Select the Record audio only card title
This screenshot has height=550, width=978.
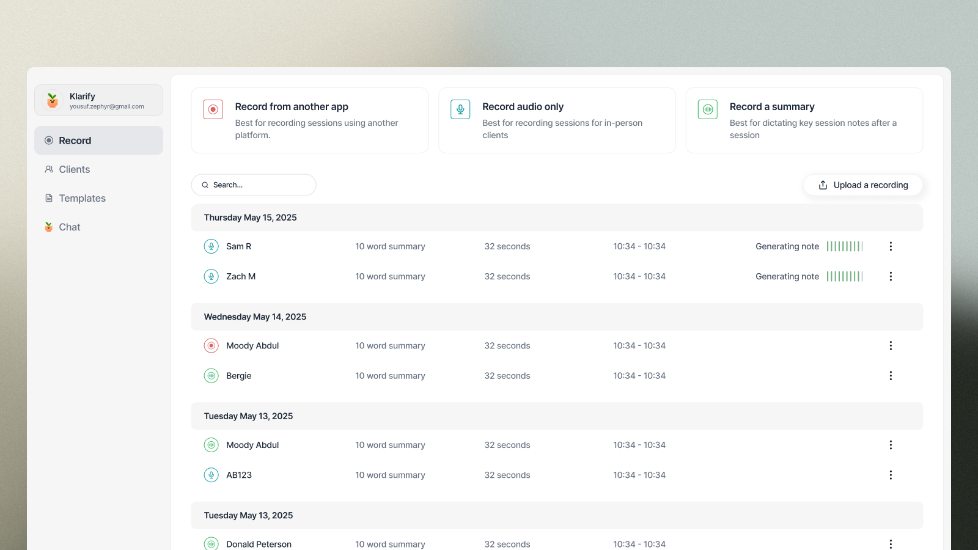[523, 106]
